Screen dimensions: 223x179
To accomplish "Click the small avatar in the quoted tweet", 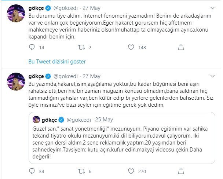I will pos(37,119).
